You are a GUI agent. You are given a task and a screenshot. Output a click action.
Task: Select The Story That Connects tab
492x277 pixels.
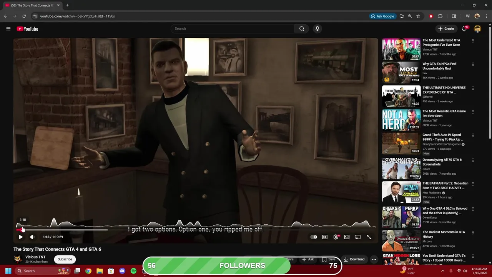point(32,5)
